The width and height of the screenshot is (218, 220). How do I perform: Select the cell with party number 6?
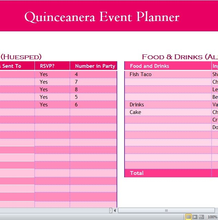click(x=77, y=105)
